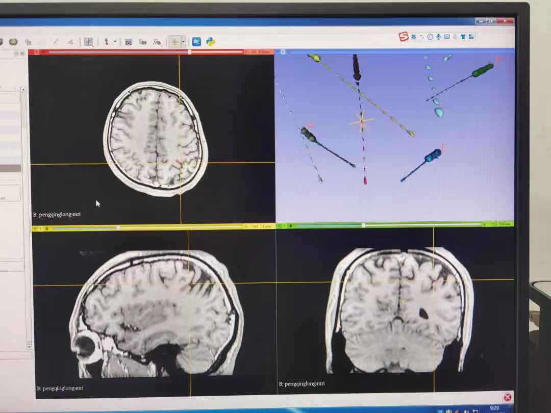This screenshot has width=551, height=413.
Task: Select the fiducial markup placement tool
Action: (106, 42)
